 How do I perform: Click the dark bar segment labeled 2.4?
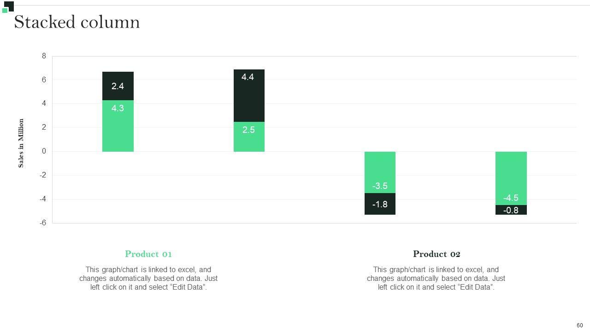(x=118, y=86)
